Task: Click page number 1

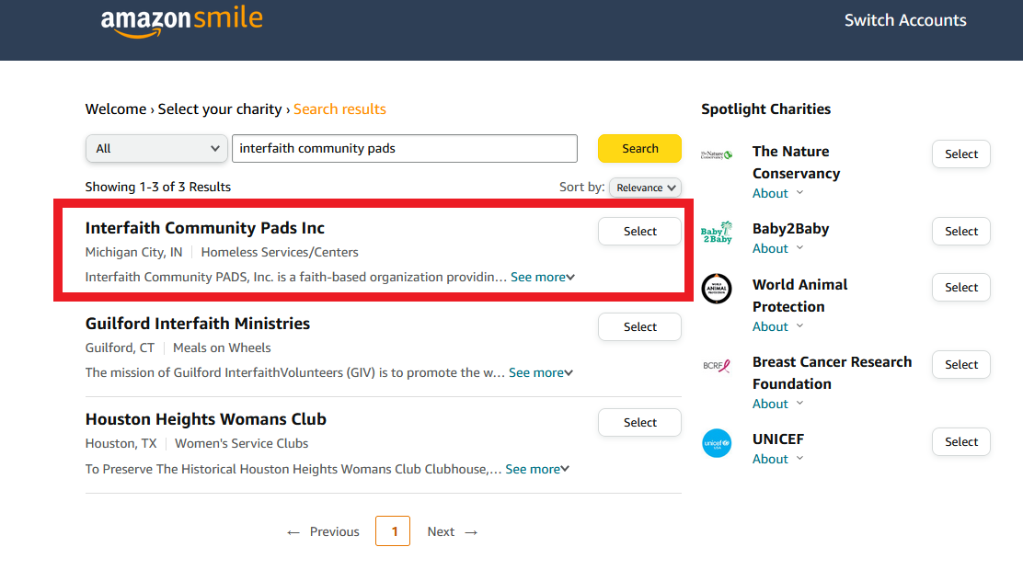Action: [x=393, y=531]
